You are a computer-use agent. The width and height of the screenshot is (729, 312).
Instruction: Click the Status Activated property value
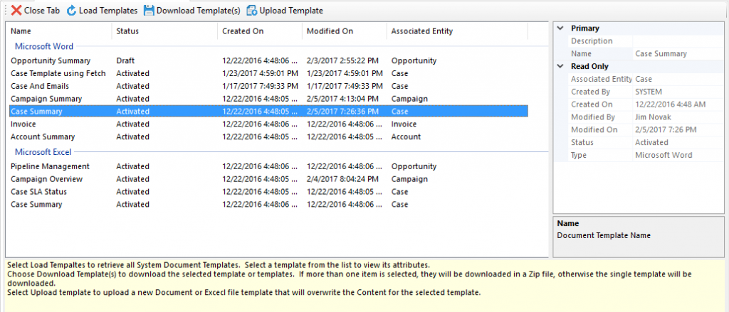(651, 143)
